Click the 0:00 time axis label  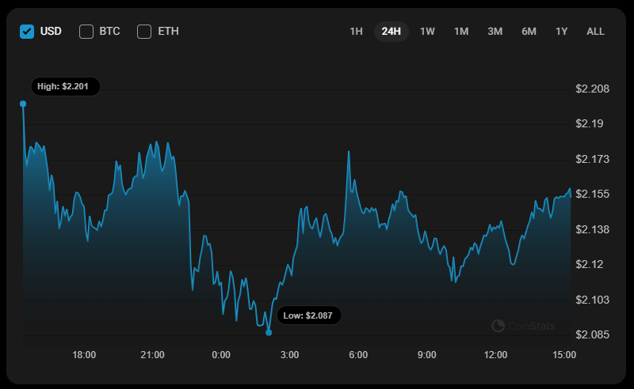[221, 355]
